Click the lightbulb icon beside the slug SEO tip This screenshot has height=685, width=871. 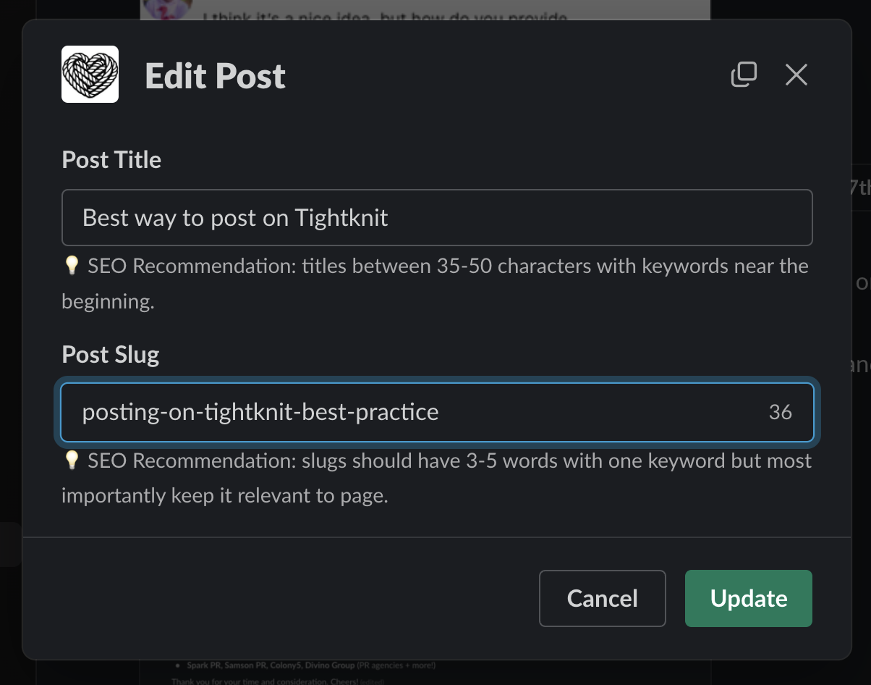click(x=72, y=460)
